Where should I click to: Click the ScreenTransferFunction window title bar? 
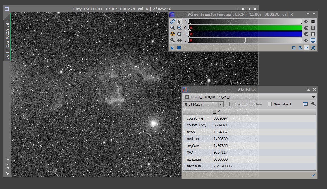[240, 14]
